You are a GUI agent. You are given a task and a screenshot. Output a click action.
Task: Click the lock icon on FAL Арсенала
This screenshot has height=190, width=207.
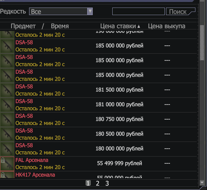3,160
